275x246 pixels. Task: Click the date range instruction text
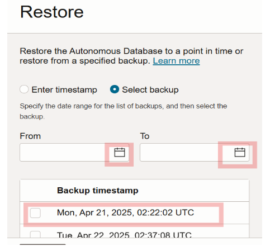click(124, 111)
